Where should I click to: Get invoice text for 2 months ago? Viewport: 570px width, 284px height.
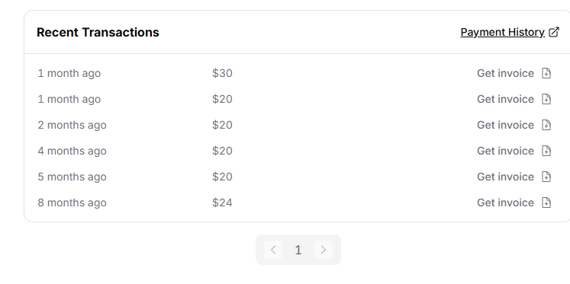tap(505, 125)
